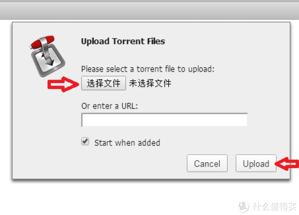Click the Upload Torrent Files dialog title
This screenshot has width=299, height=215.
click(123, 41)
